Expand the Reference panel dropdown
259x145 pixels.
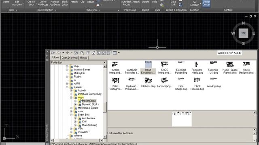[x=93, y=10]
